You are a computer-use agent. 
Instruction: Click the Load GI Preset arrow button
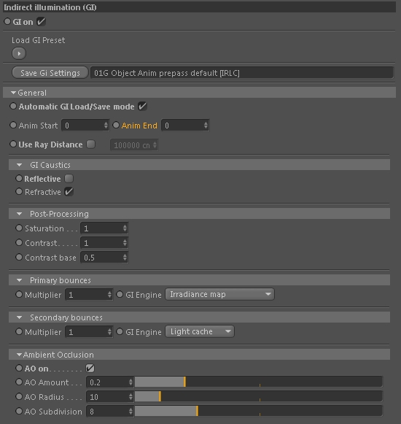coord(19,53)
